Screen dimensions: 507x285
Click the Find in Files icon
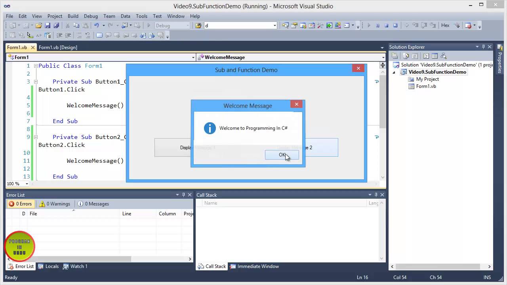pos(198,25)
